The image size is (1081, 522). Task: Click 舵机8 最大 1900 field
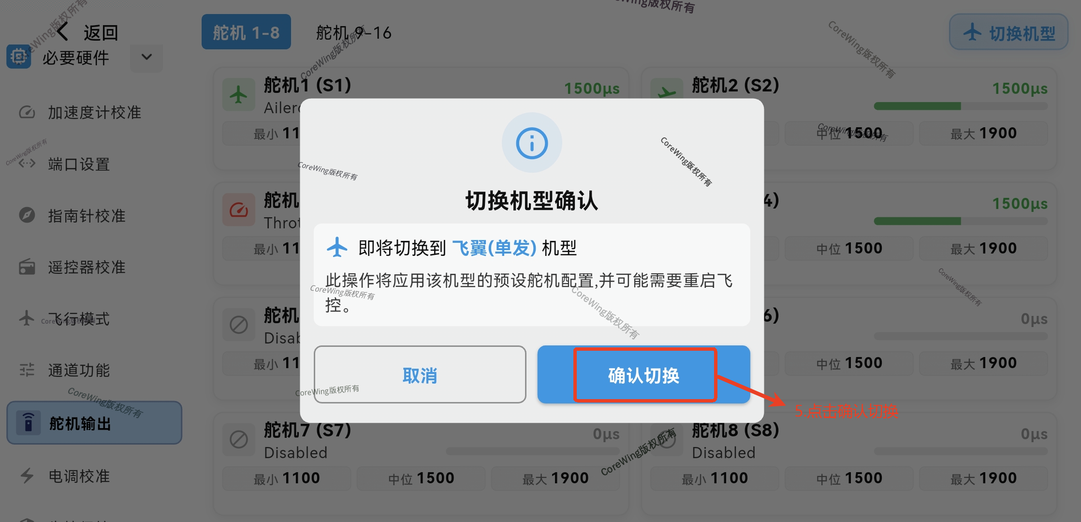point(983,478)
